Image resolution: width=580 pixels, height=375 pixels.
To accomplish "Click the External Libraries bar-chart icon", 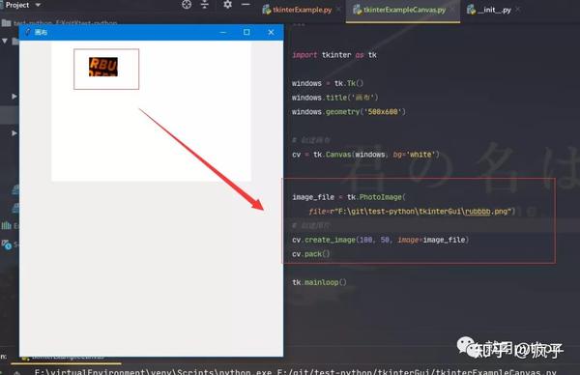I will click(x=7, y=225).
